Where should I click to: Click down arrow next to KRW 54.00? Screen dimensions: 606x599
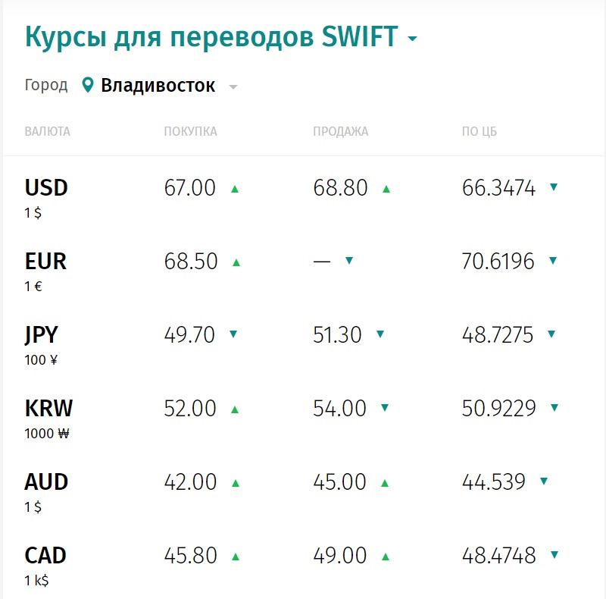[x=385, y=408]
